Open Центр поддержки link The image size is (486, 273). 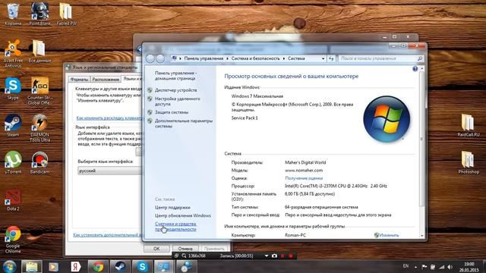[x=172, y=208]
